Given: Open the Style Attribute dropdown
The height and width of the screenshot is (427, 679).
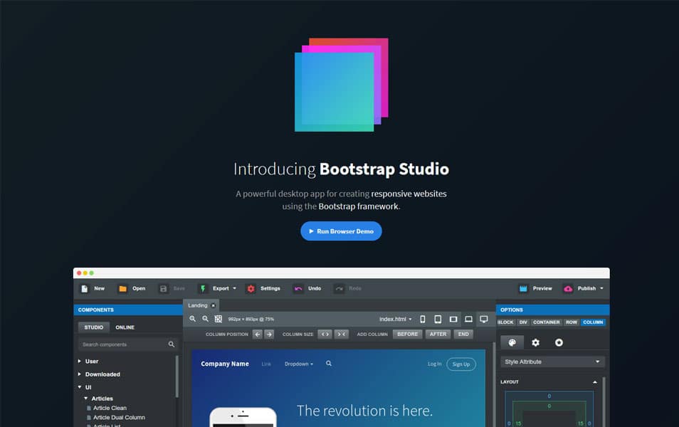Looking at the screenshot, I should tap(552, 362).
